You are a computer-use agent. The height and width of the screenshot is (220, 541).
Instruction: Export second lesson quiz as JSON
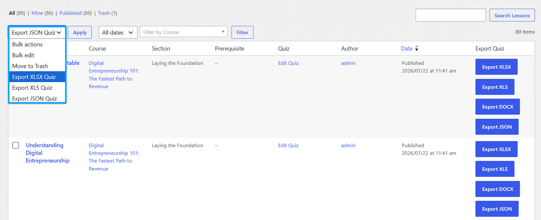point(497,209)
